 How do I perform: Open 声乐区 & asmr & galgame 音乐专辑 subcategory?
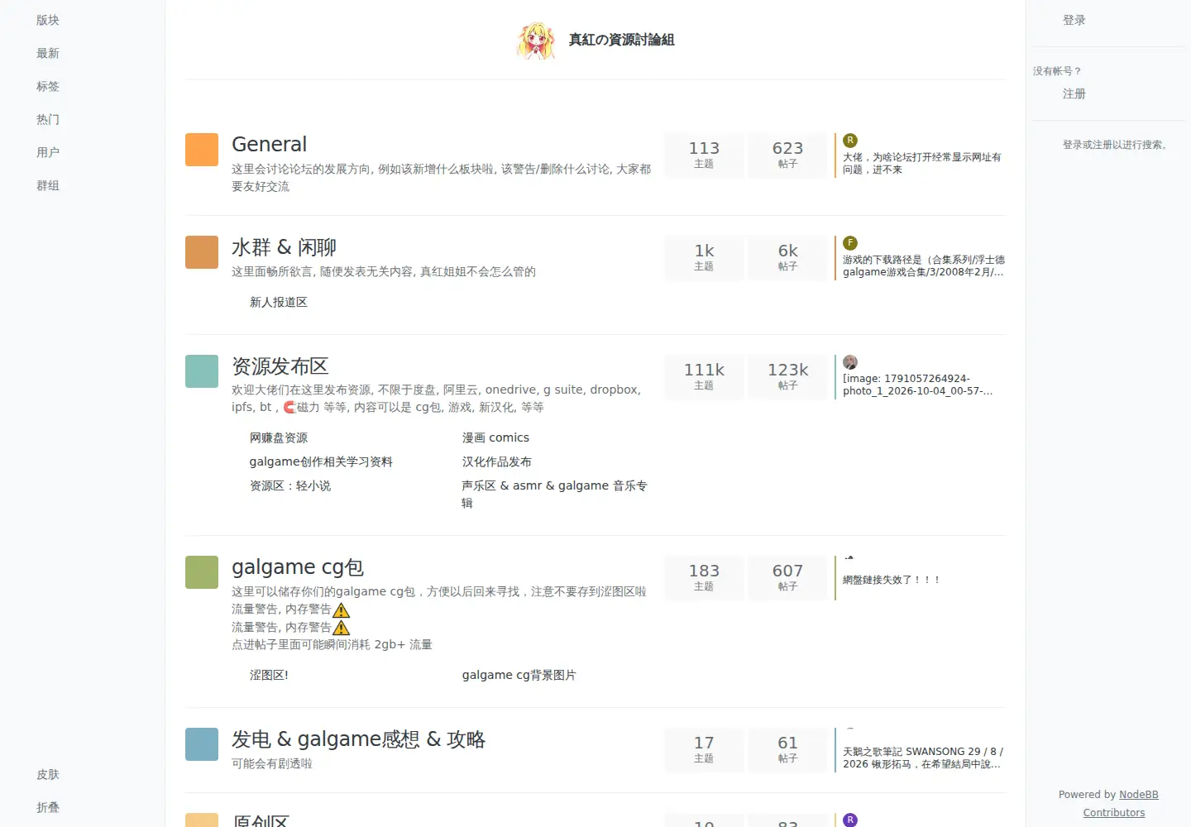[x=554, y=495]
